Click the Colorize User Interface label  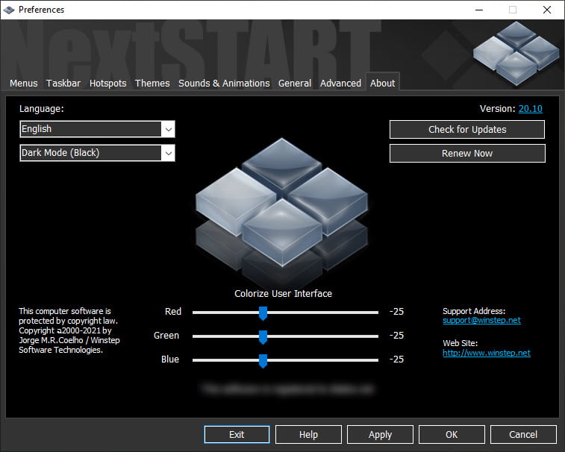(283, 294)
